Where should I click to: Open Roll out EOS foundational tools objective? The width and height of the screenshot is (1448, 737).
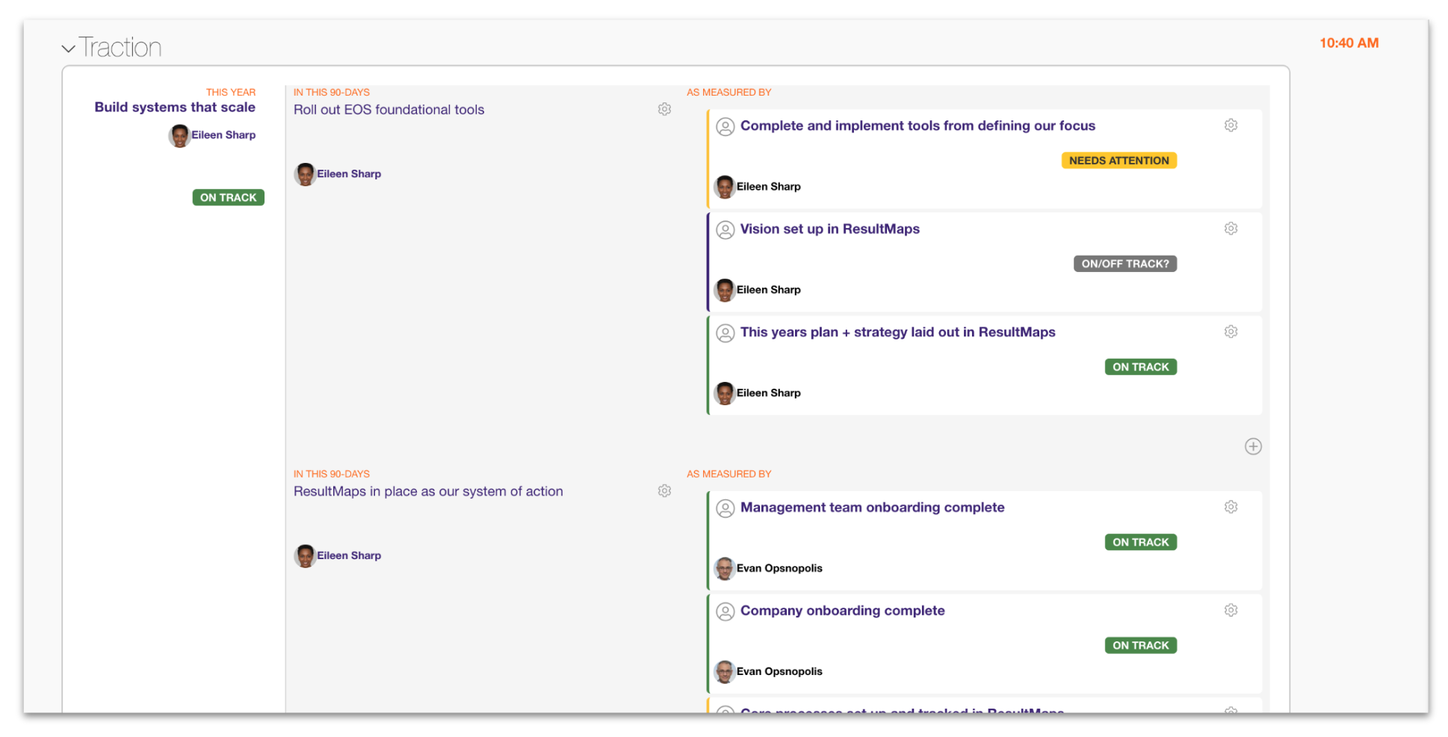pos(389,110)
